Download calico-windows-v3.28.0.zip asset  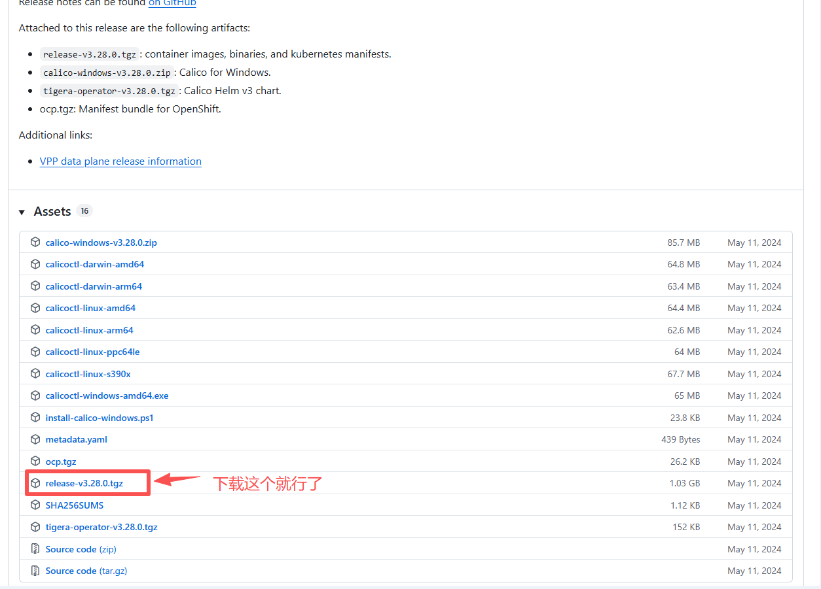101,243
